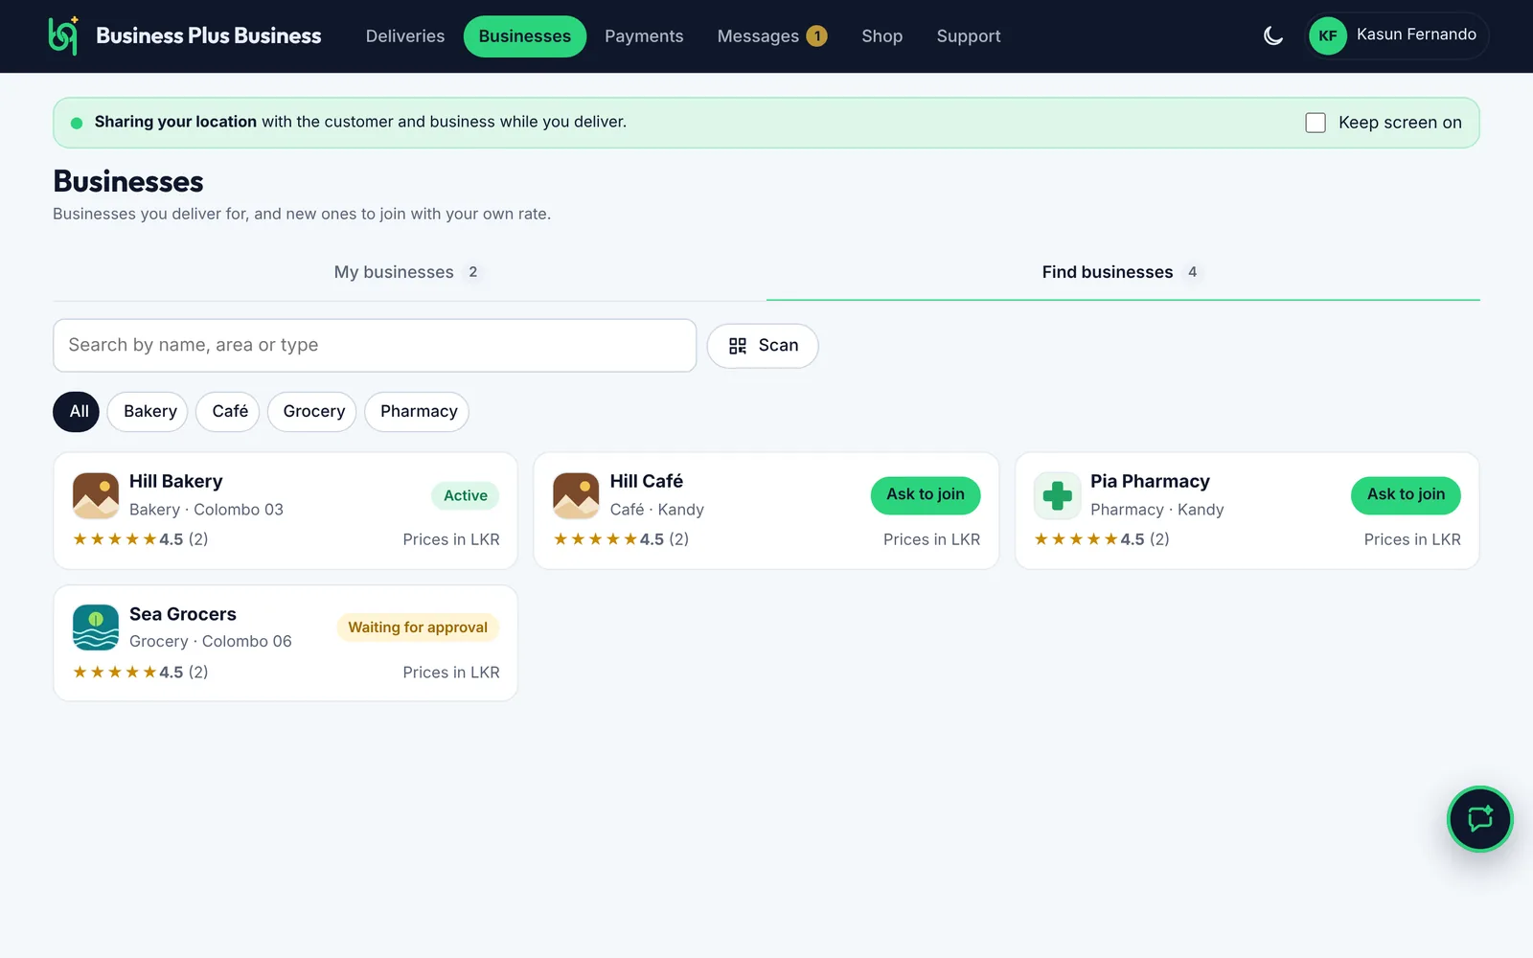Screen dimensions: 1533x958
Task: Open the Support page
Action: 969,36
